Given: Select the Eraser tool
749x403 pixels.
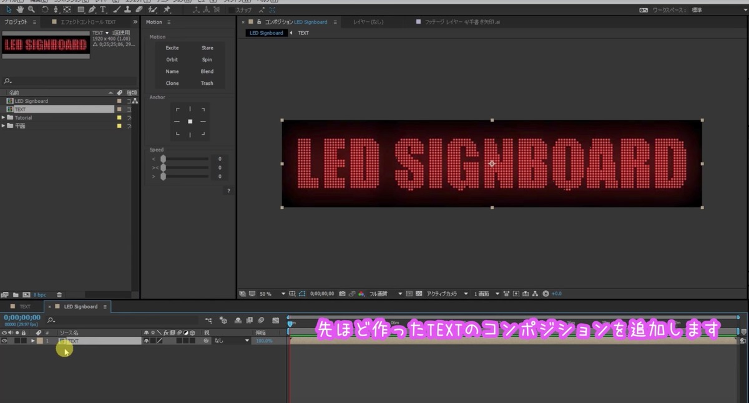Looking at the screenshot, I should point(138,11).
